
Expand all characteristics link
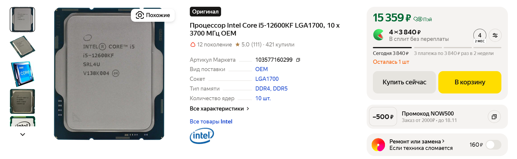click(219, 109)
